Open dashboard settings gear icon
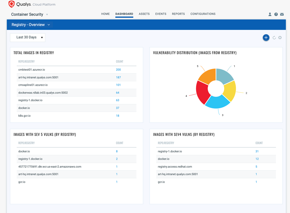290x213 pixels. 280,38
